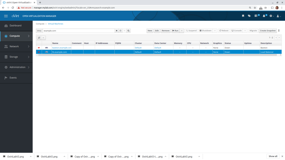The image size is (285, 160).
Task: Open the refresh interval dropdown
Action: point(43,38)
